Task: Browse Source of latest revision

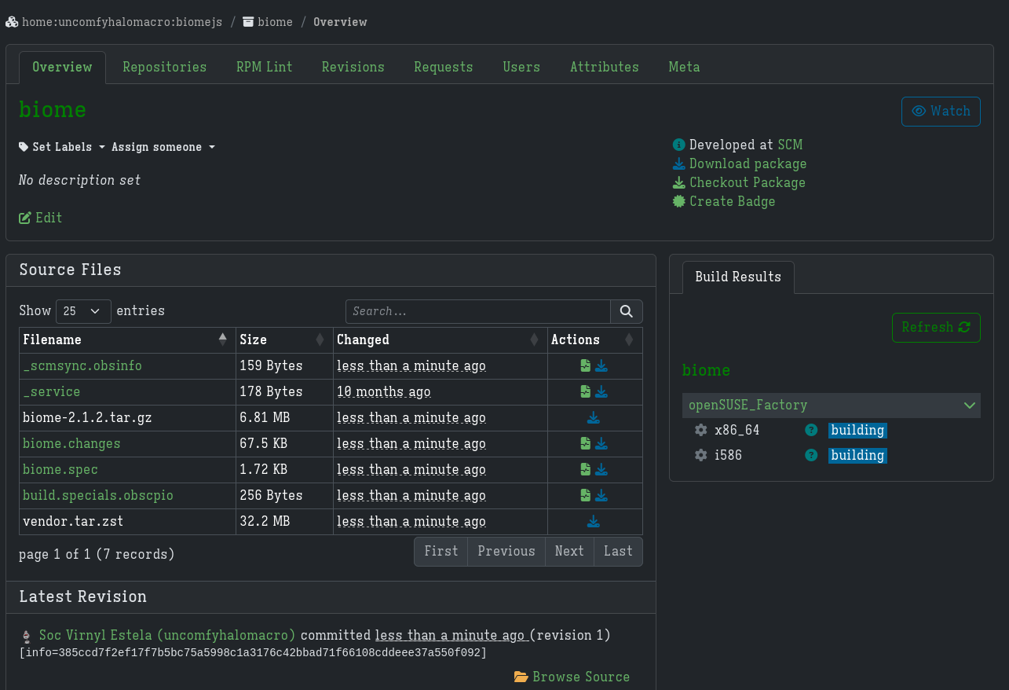Action: point(572,677)
